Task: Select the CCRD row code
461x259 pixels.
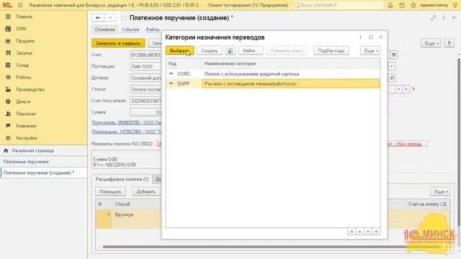Action: [x=184, y=74]
